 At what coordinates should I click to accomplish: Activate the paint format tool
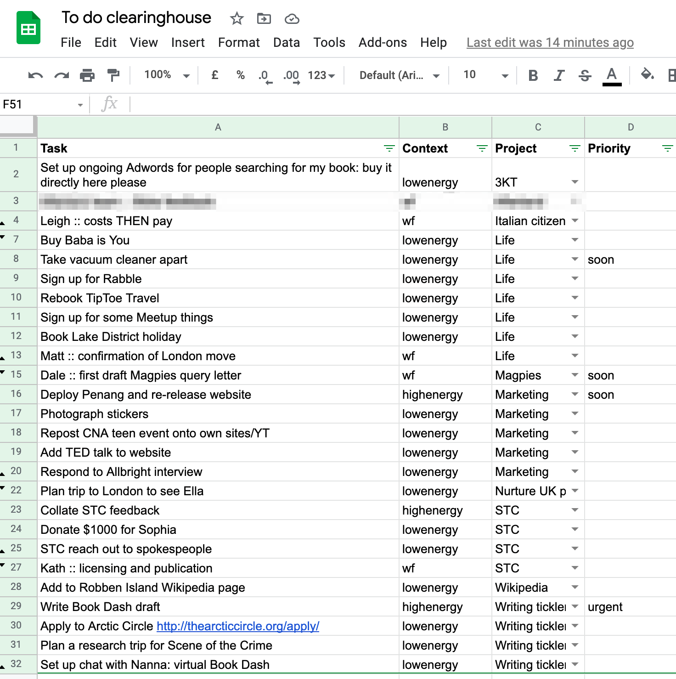(113, 75)
